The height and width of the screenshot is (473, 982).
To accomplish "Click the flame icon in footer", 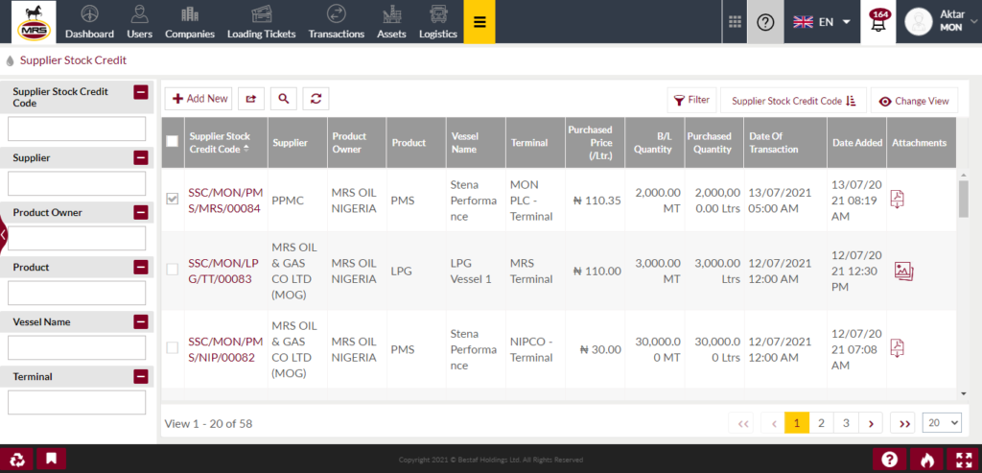I will (x=927, y=460).
